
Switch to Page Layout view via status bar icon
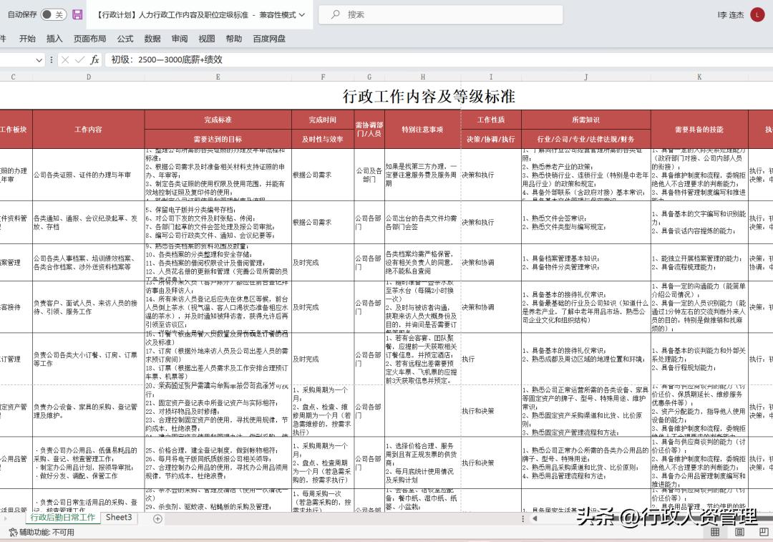pos(739,531)
